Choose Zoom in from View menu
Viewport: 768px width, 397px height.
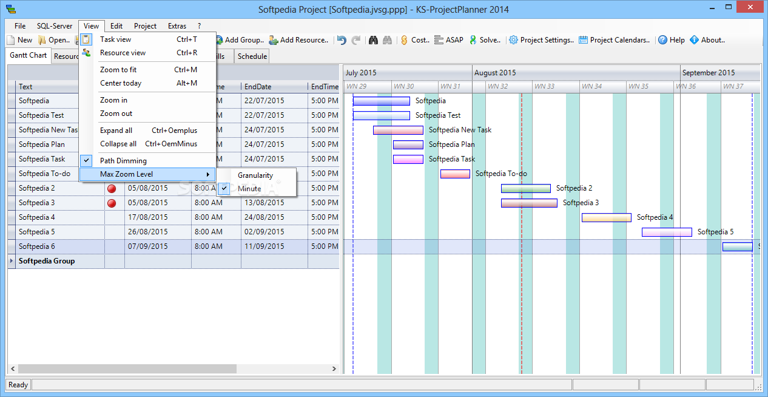(x=148, y=100)
